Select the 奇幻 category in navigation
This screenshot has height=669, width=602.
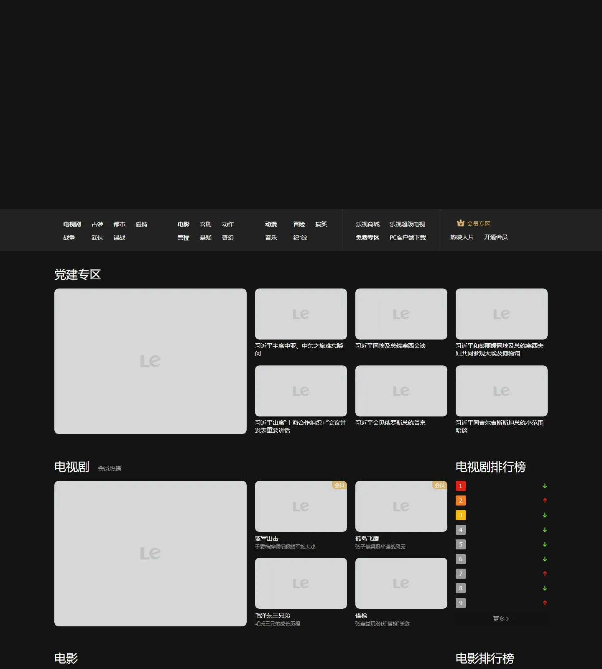227,237
